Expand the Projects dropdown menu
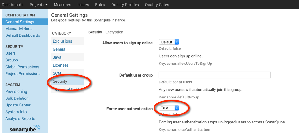 pyautogui.click(x=39, y=5)
